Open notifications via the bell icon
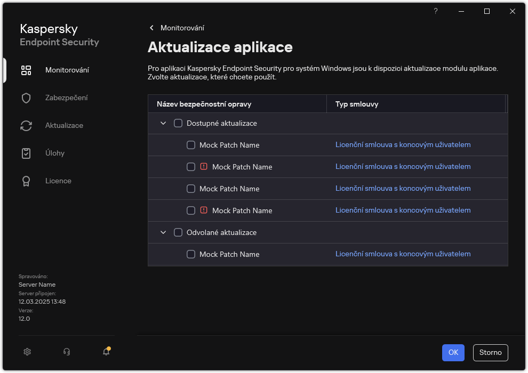 pyautogui.click(x=106, y=352)
